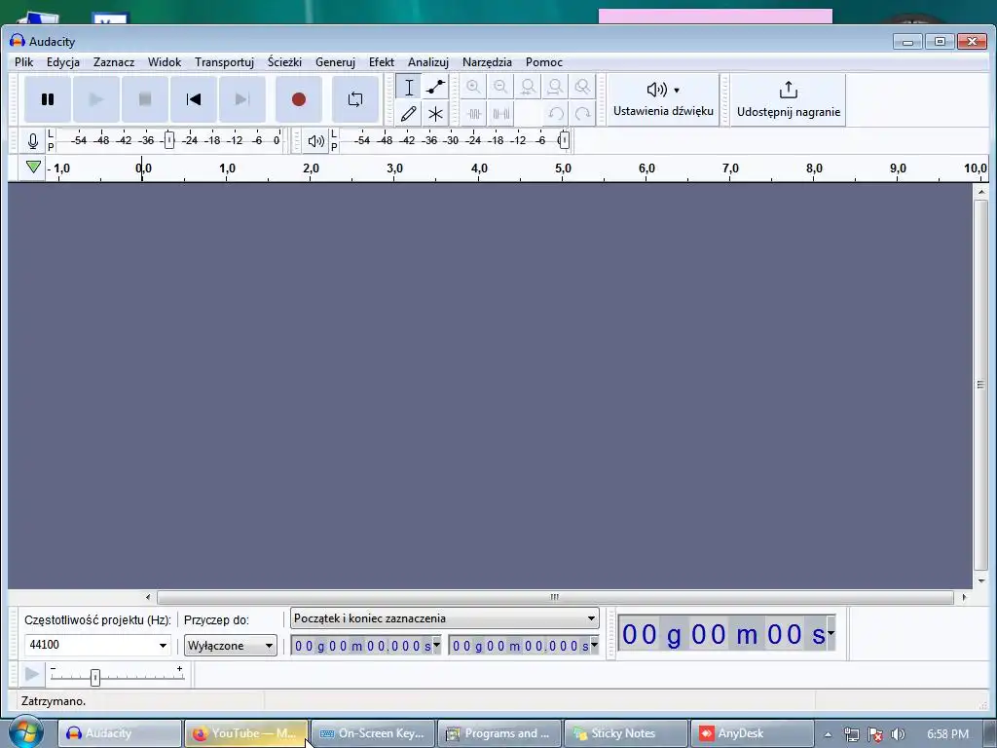Click the recording level slider handle

[168, 140]
